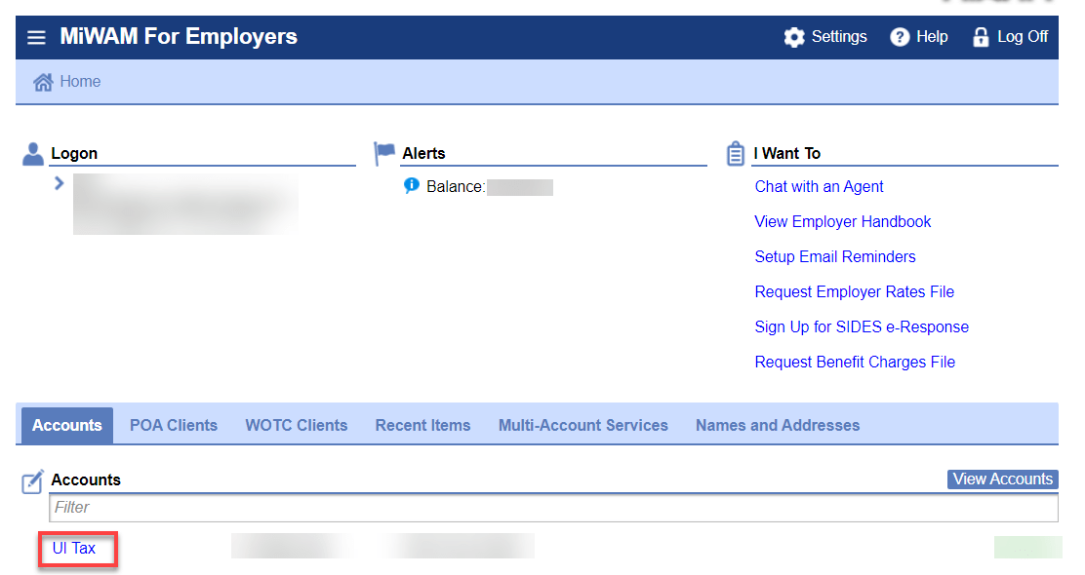Image resolution: width=1085 pixels, height=575 pixels.
Task: Click the Logon section heading
Action: coord(74,153)
